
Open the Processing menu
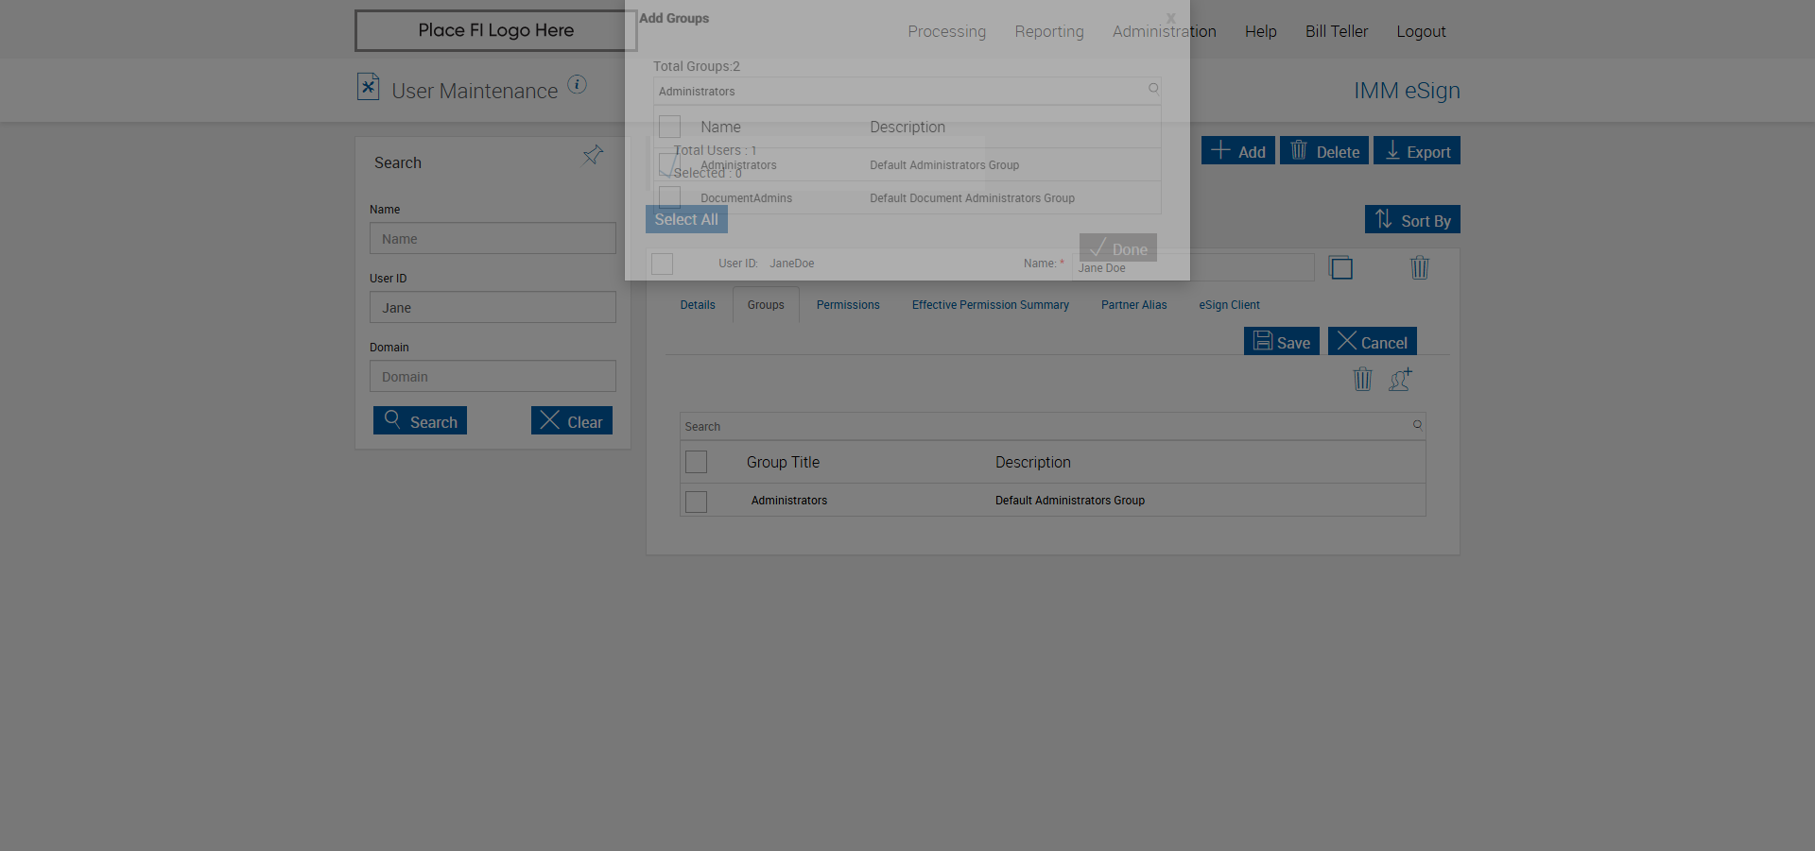click(x=946, y=31)
